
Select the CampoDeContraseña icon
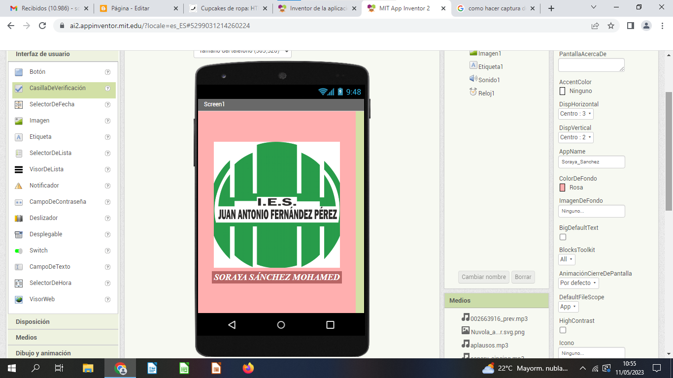[x=19, y=202]
